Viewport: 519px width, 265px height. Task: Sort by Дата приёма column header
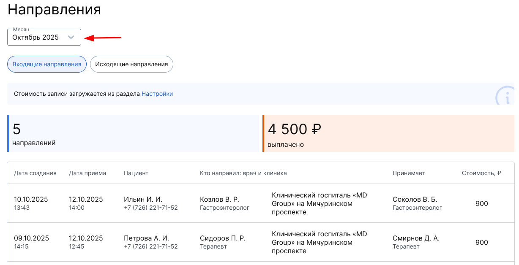87,173
